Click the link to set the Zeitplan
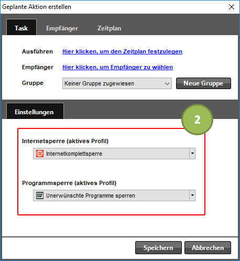The height and width of the screenshot is (261, 240). click(122, 51)
